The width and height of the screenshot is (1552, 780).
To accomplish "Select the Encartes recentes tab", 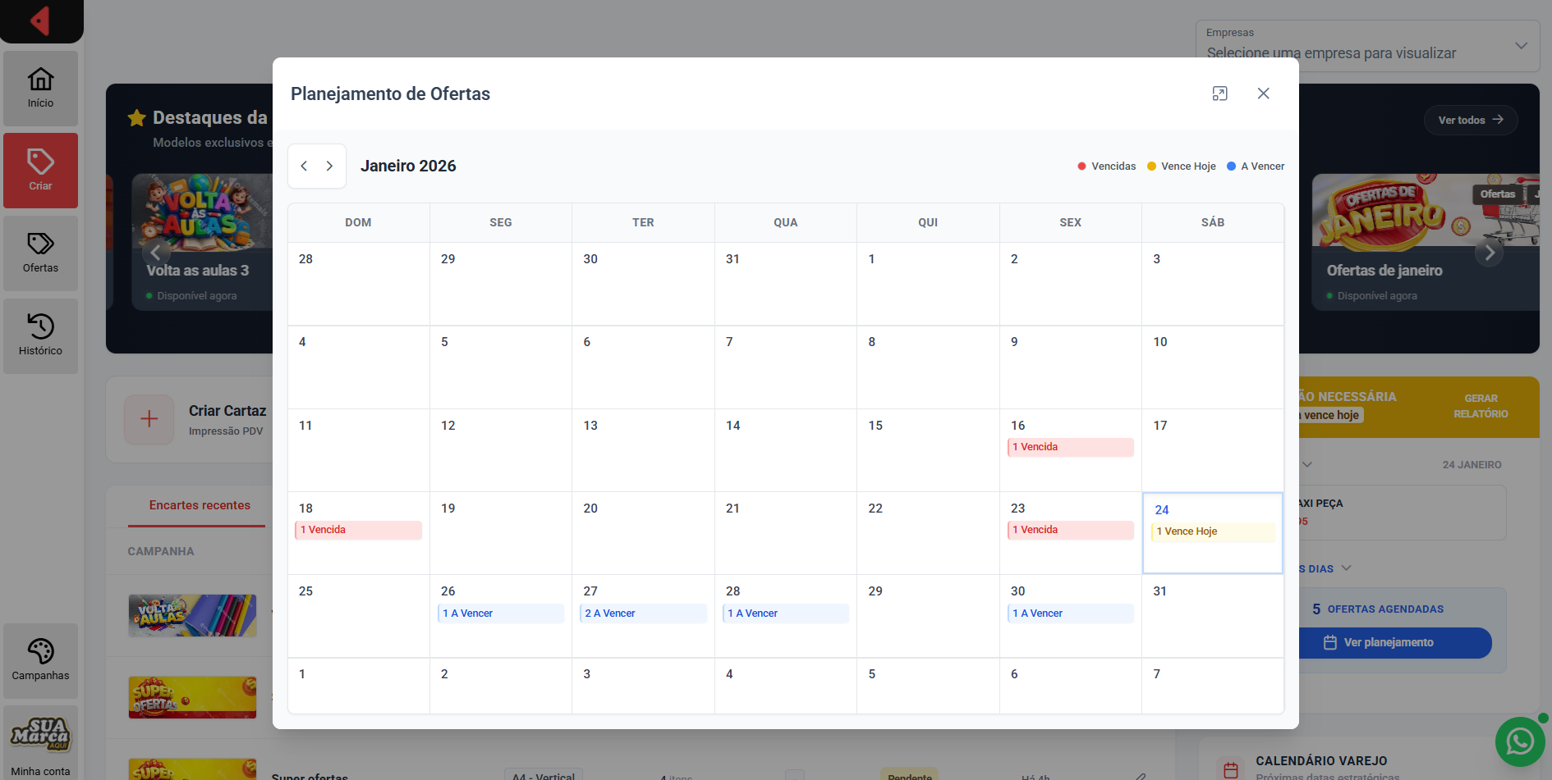I will (200, 505).
